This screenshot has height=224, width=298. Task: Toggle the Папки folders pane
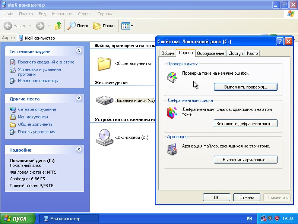click(104, 26)
